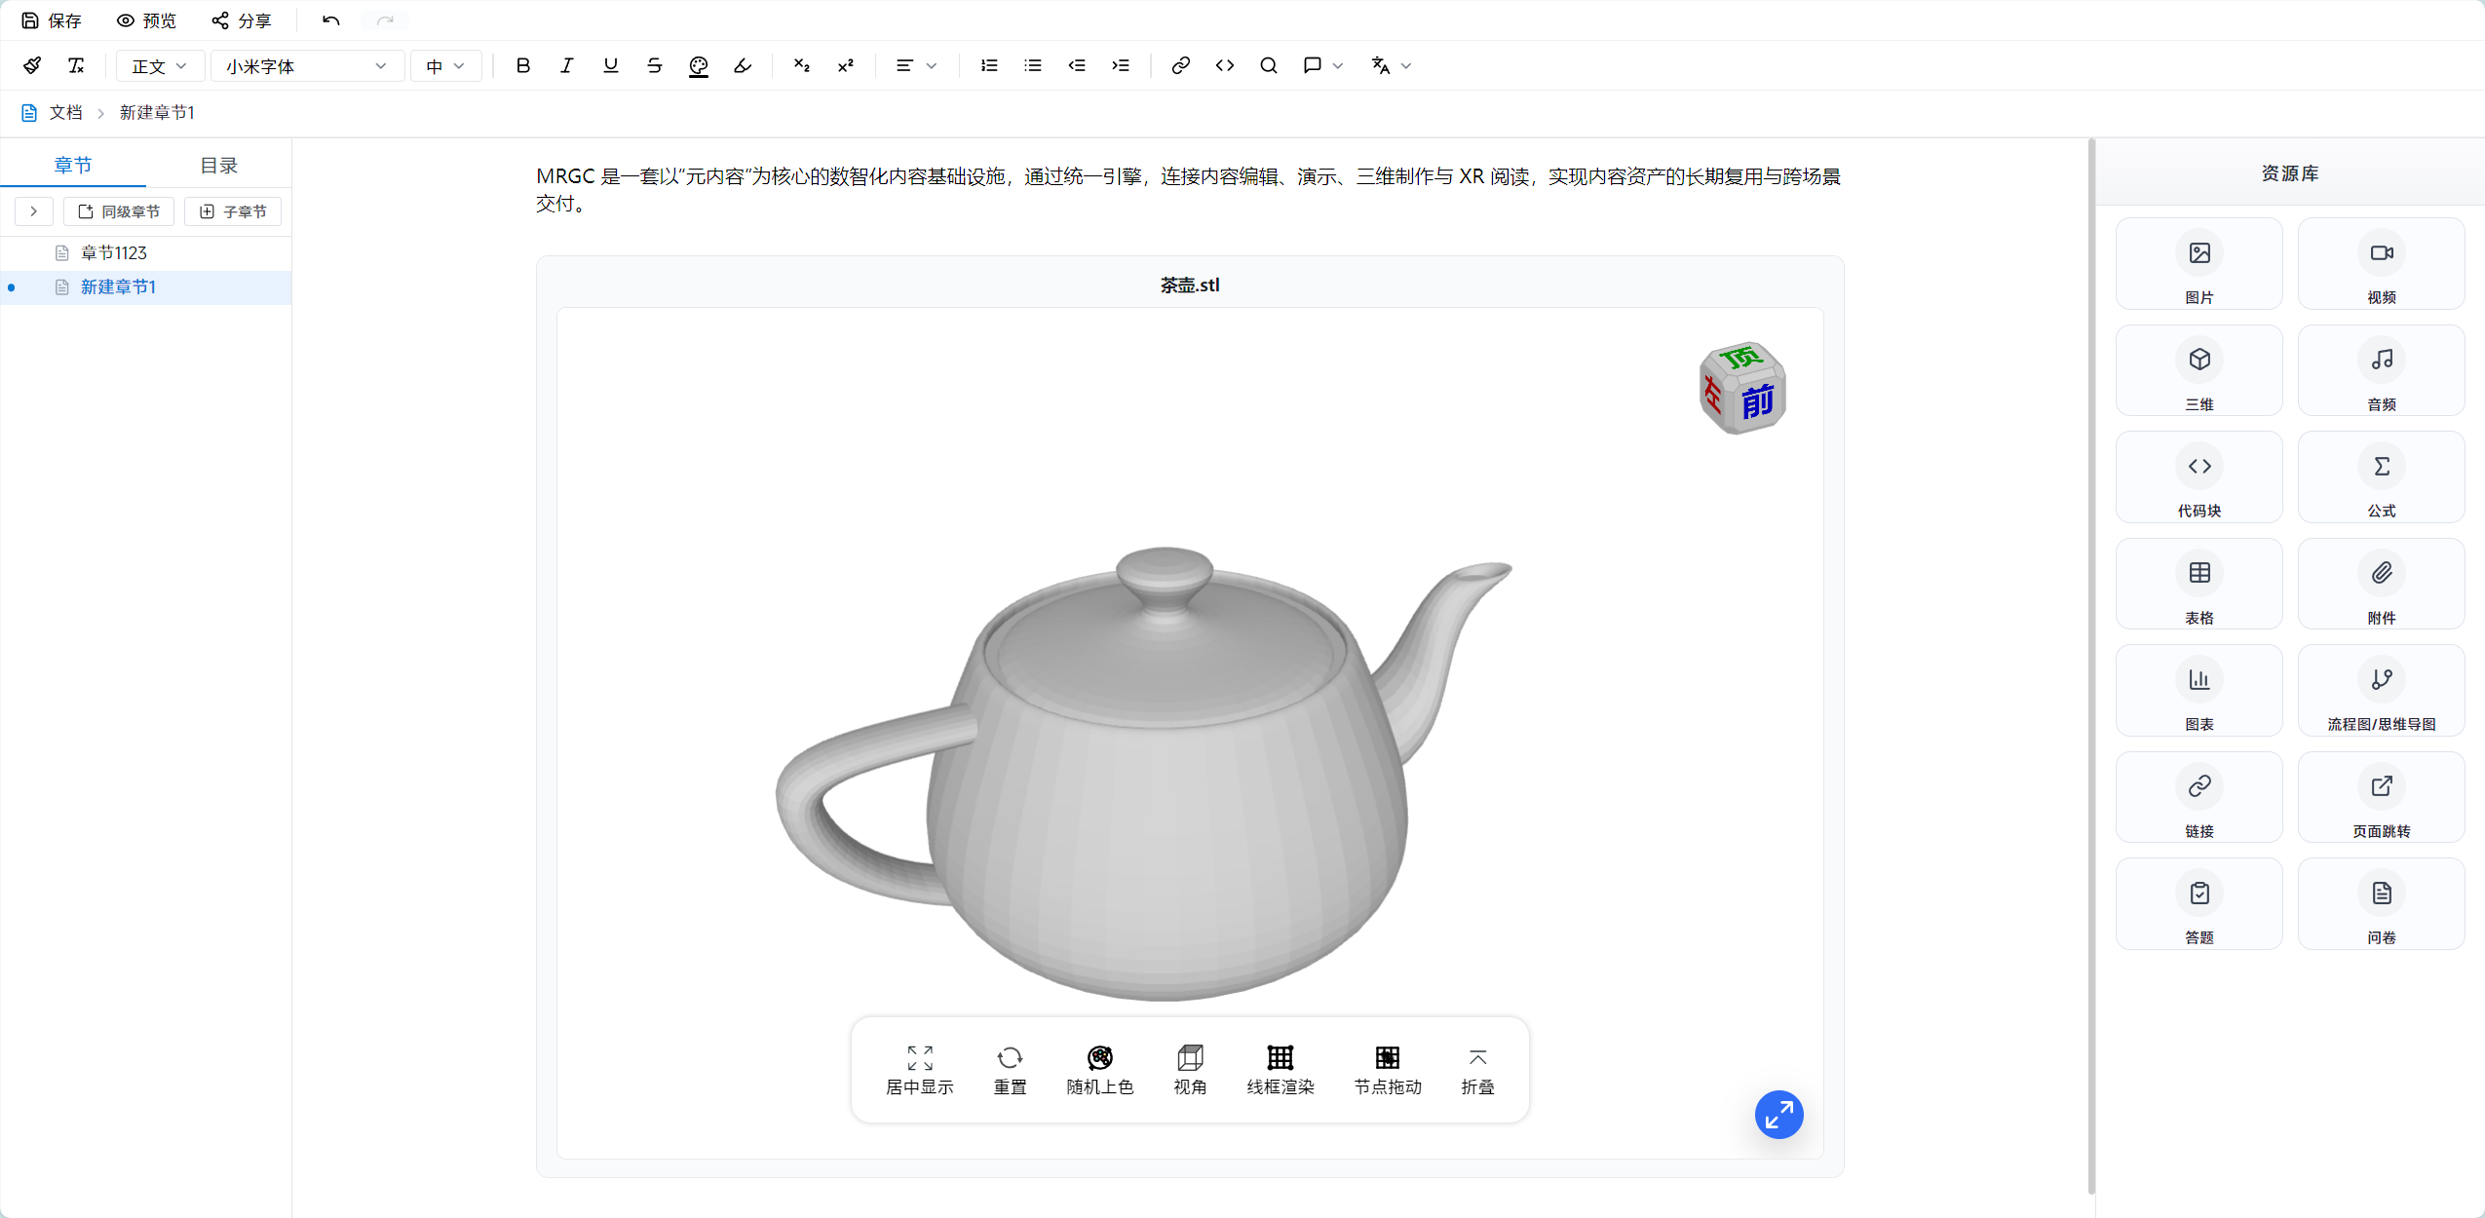
Task: Insert a formula from resource library
Action: (2381, 477)
